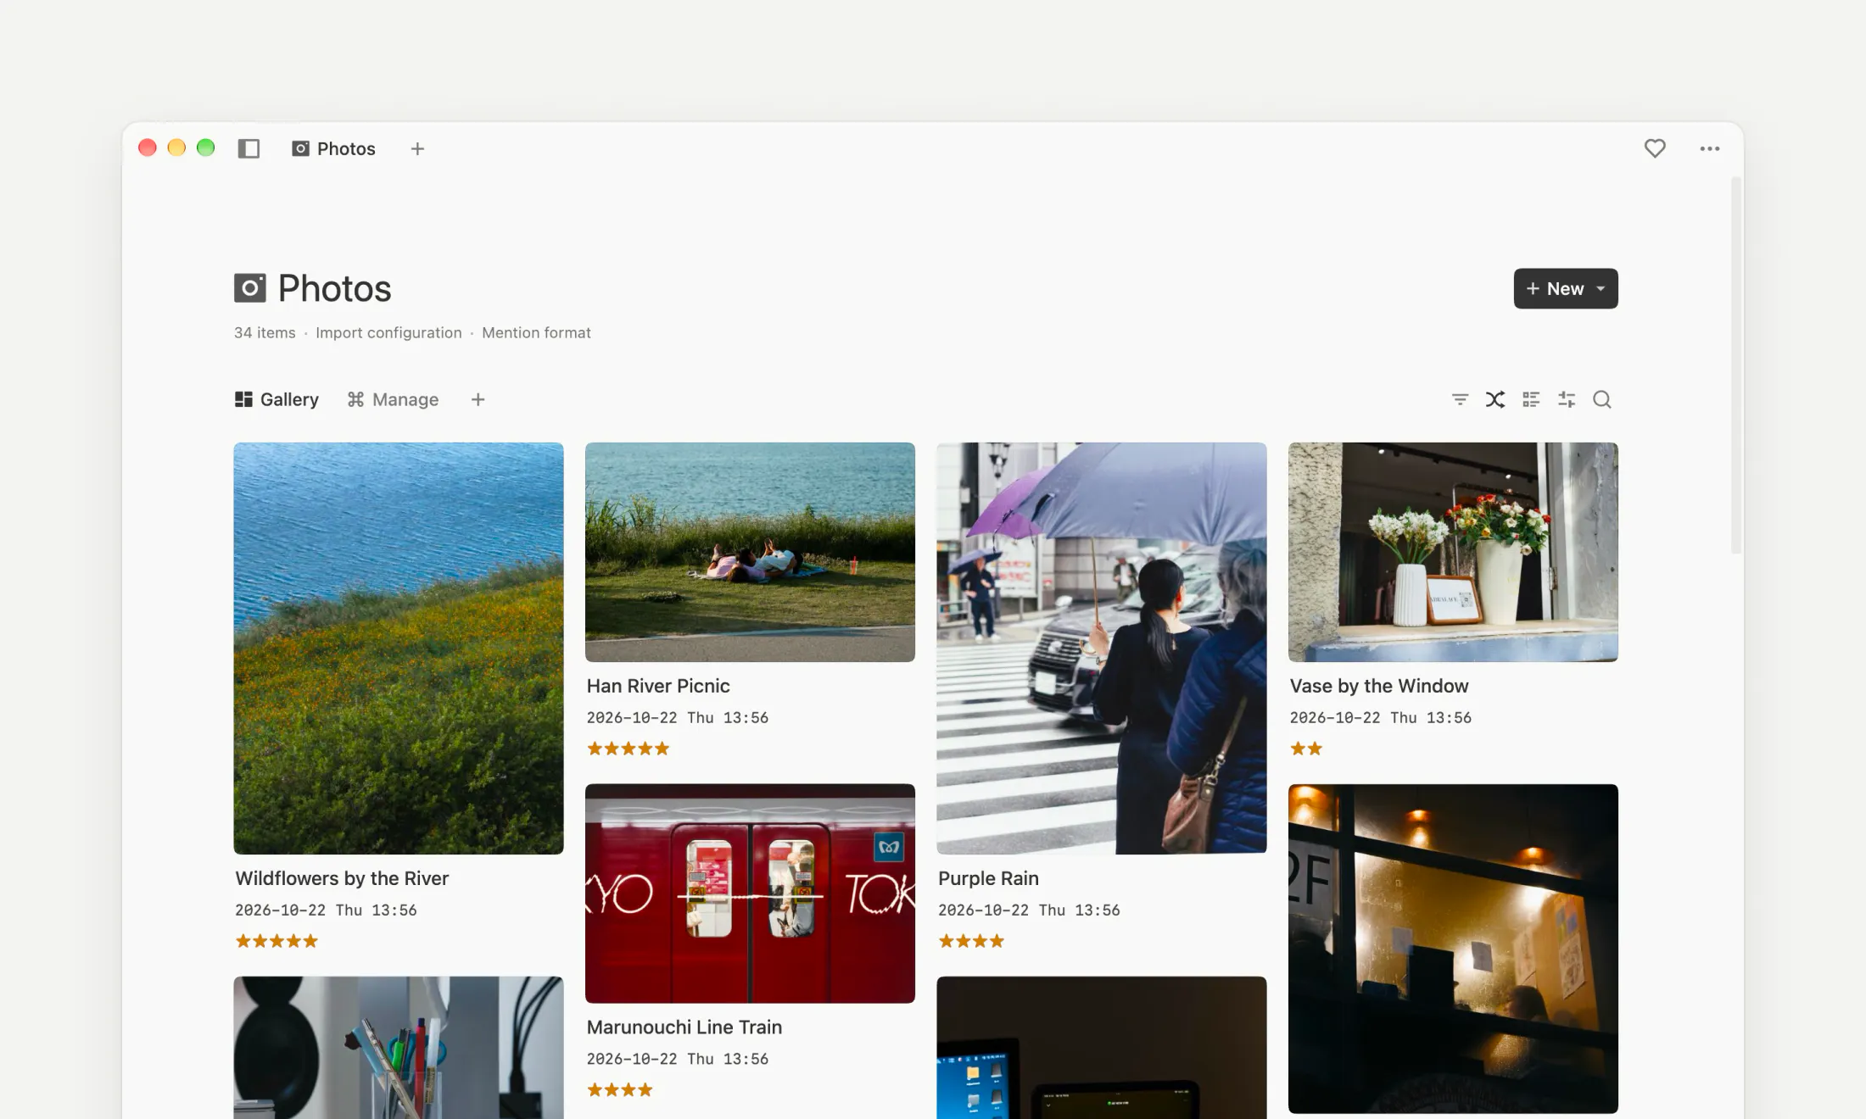Favorite this page with the heart icon
The height and width of the screenshot is (1119, 1866).
point(1655,148)
